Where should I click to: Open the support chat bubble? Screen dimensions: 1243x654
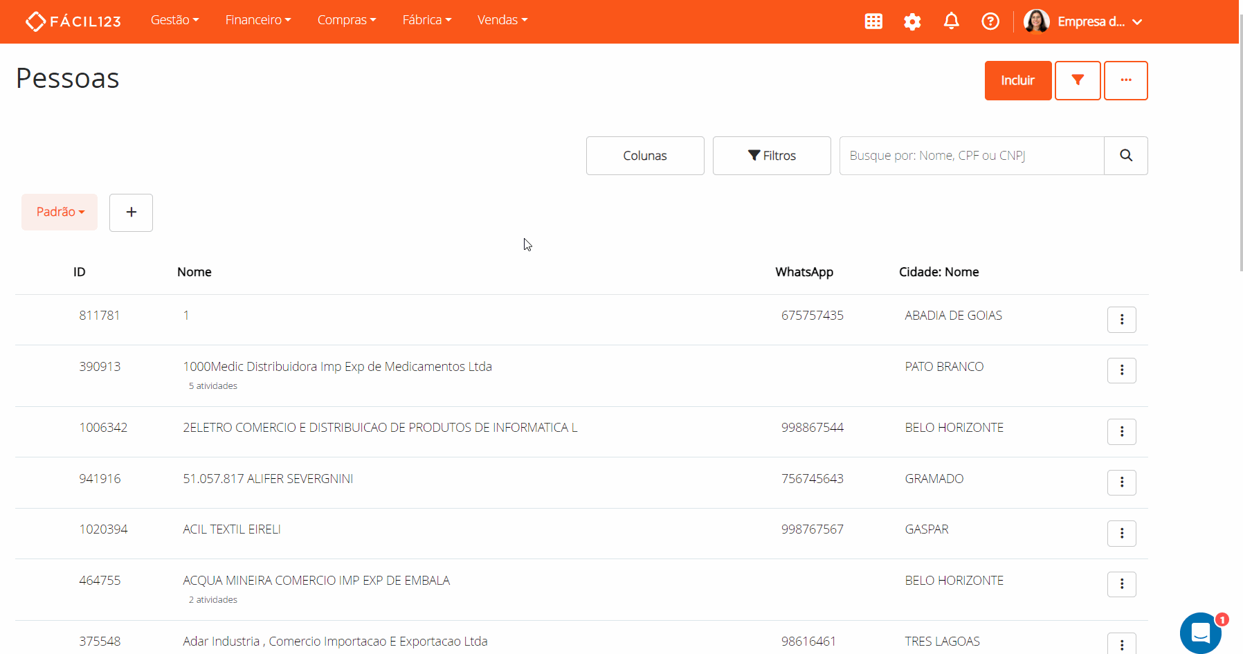[x=1201, y=633]
